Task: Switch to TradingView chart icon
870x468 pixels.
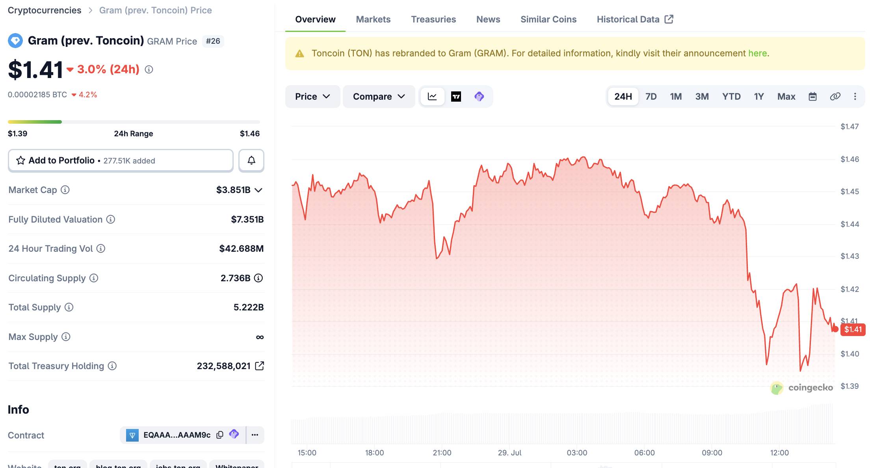Action: tap(456, 97)
